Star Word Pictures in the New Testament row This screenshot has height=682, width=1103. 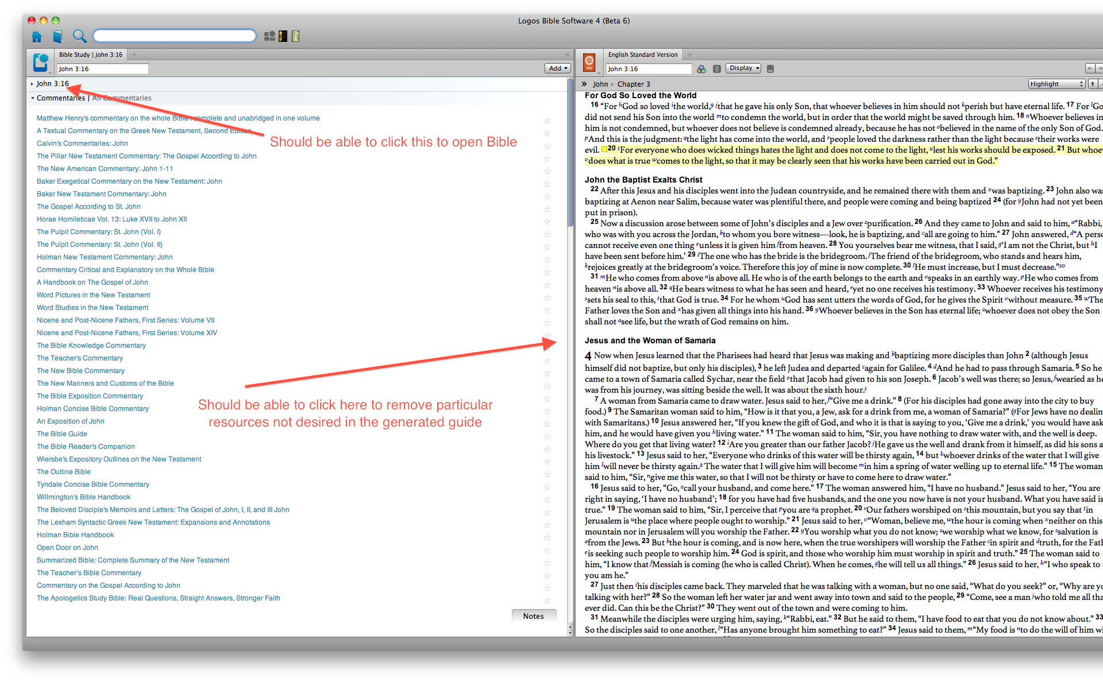547,297
